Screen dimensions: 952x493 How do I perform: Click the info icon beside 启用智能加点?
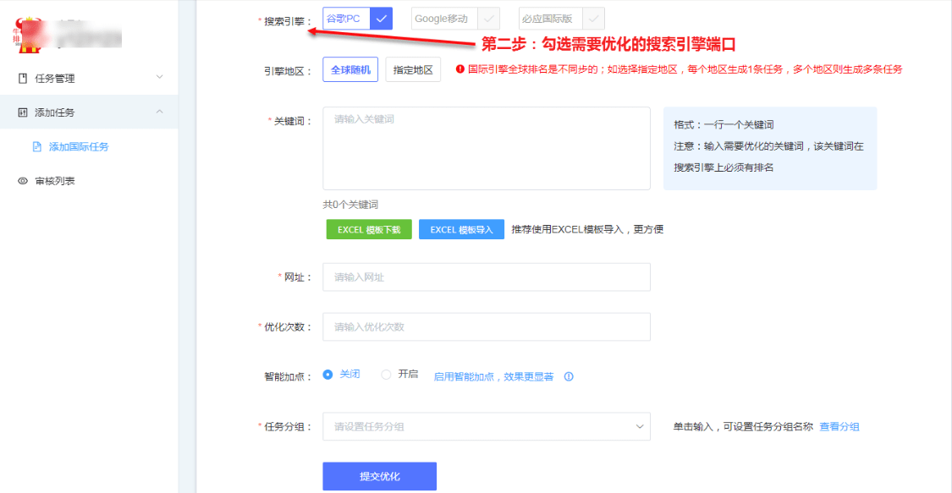pos(569,377)
